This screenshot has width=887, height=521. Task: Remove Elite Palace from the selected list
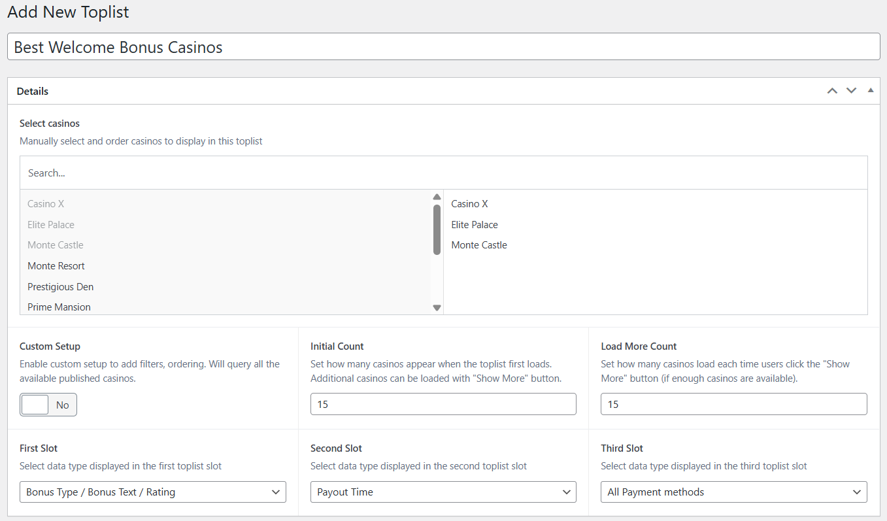(x=475, y=224)
